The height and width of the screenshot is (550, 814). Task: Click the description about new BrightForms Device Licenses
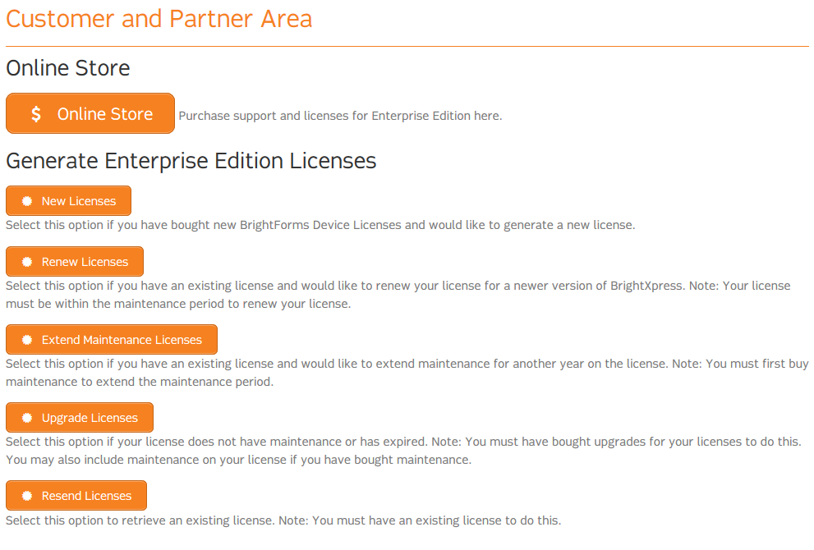tap(320, 225)
